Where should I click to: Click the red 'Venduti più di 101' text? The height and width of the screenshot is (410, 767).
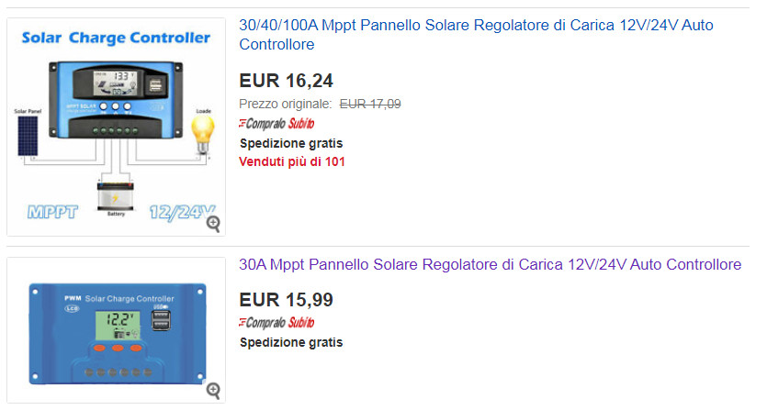[292, 162]
